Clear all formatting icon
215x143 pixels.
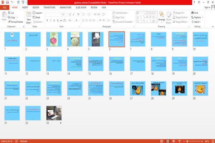[x=78, y=14]
